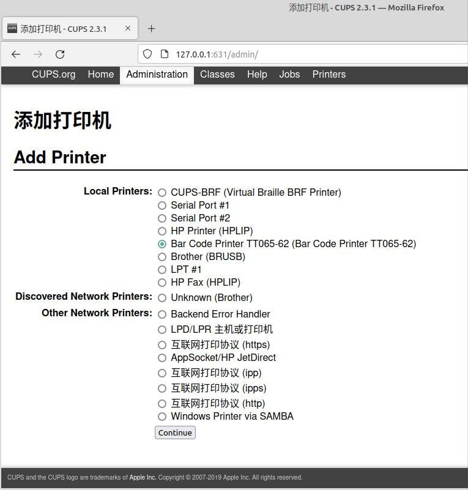The image size is (468, 490).
Task: Open a new tab with the plus icon
Action: 151,29
